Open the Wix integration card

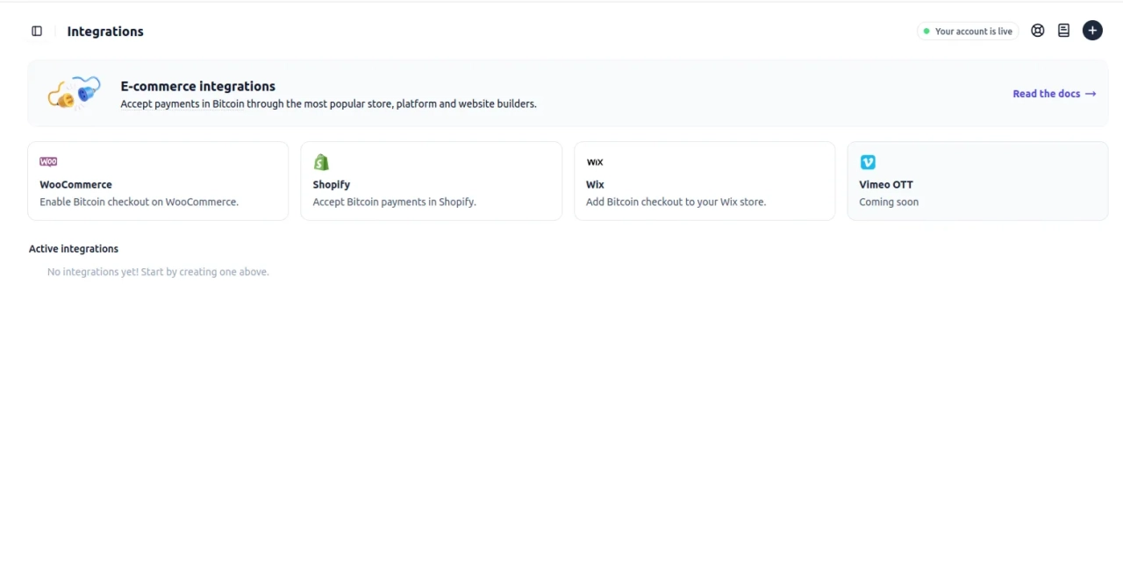click(705, 181)
